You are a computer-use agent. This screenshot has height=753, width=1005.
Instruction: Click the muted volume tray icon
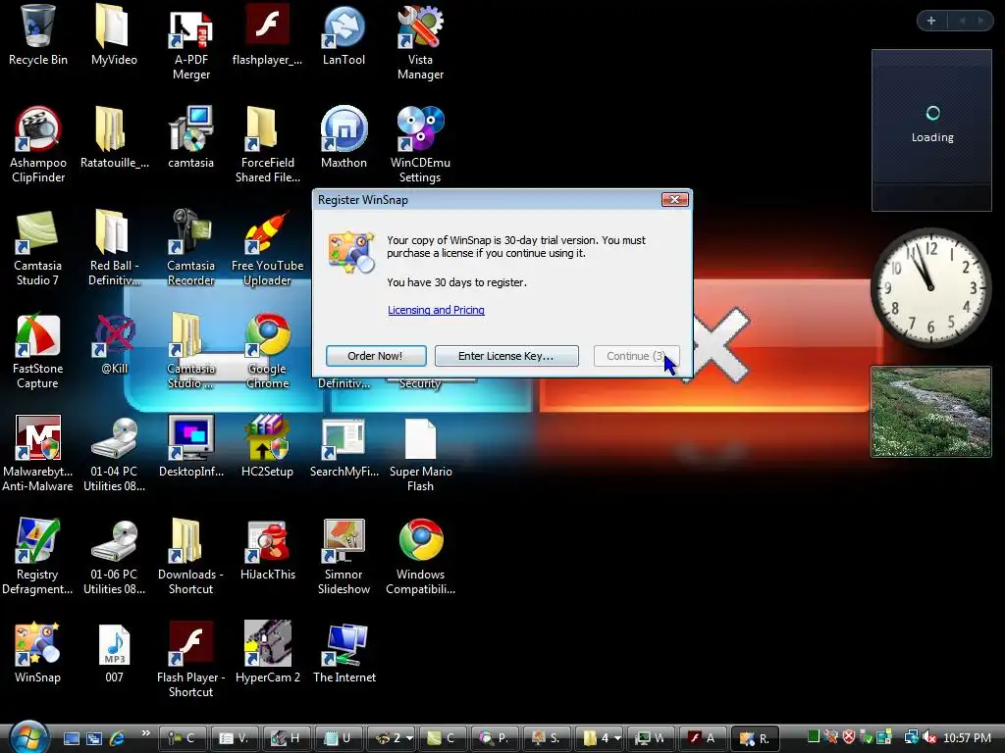929,737
